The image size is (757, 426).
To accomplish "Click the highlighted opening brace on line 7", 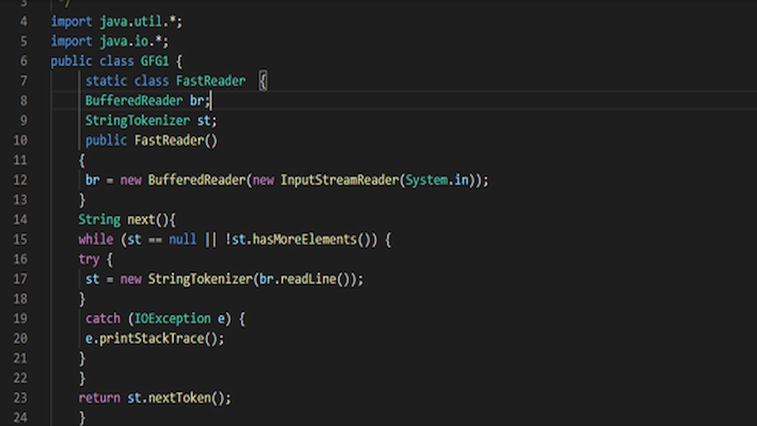I will tap(263, 81).
